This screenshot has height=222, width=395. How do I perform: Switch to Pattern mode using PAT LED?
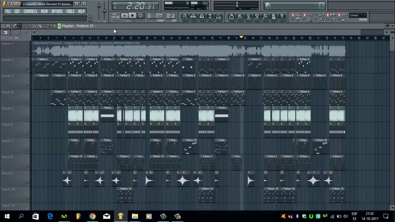pos(118,14)
